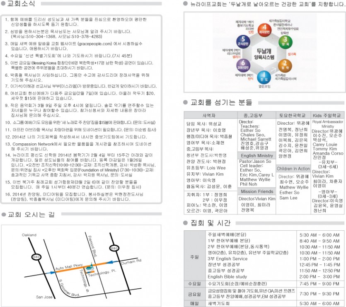The image size is (346, 307).
Task: Click the green number 3 양육 circle
Action: coord(285,42)
